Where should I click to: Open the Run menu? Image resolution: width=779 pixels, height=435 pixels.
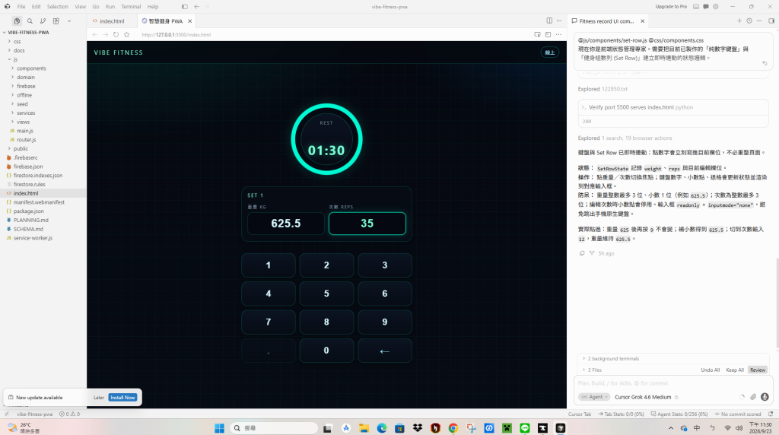110,6
